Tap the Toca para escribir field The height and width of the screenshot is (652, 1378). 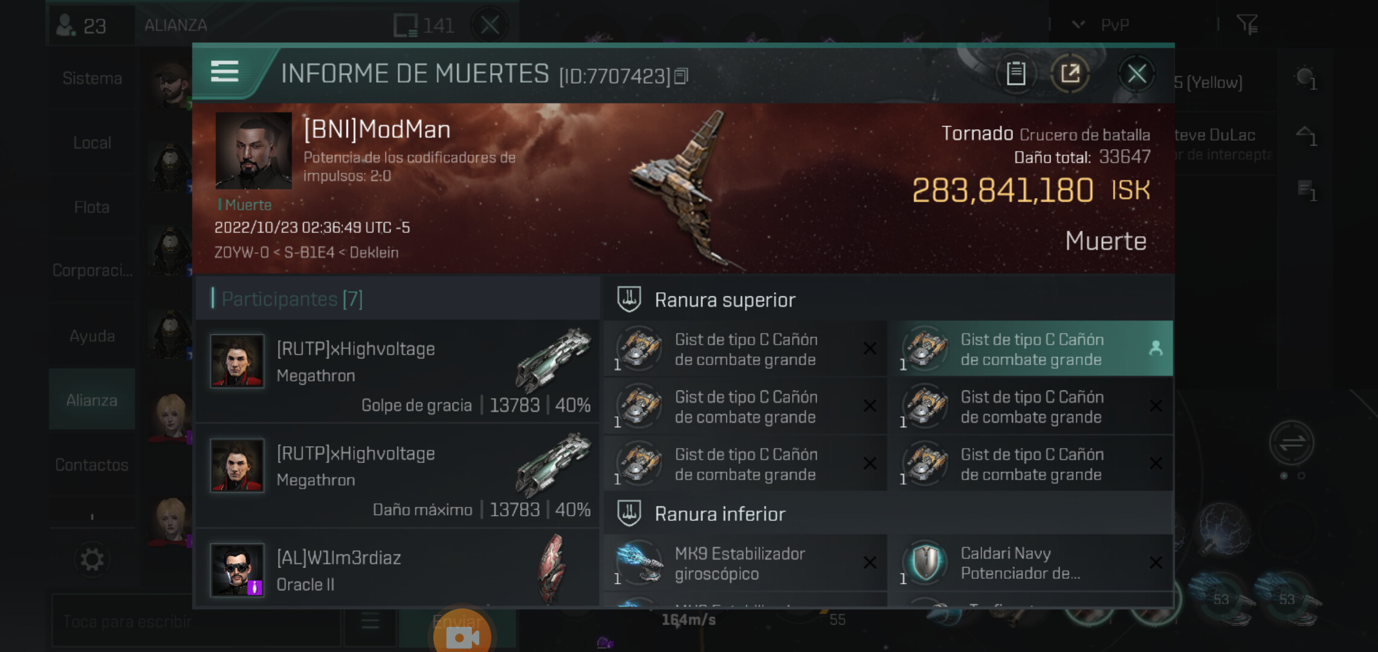point(196,621)
